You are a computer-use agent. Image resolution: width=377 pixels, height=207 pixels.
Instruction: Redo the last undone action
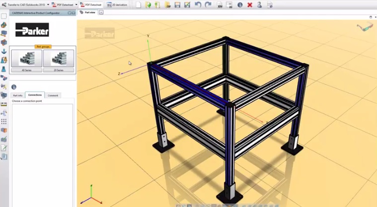208,4
